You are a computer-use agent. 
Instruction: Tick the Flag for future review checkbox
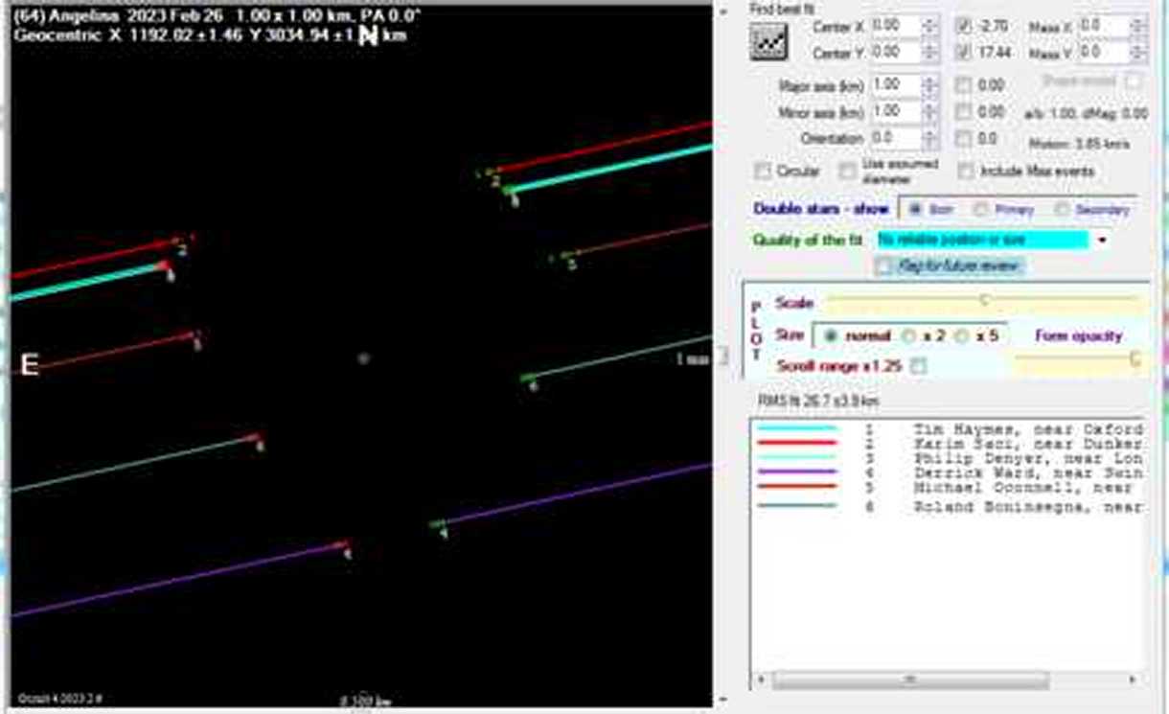[x=883, y=266]
